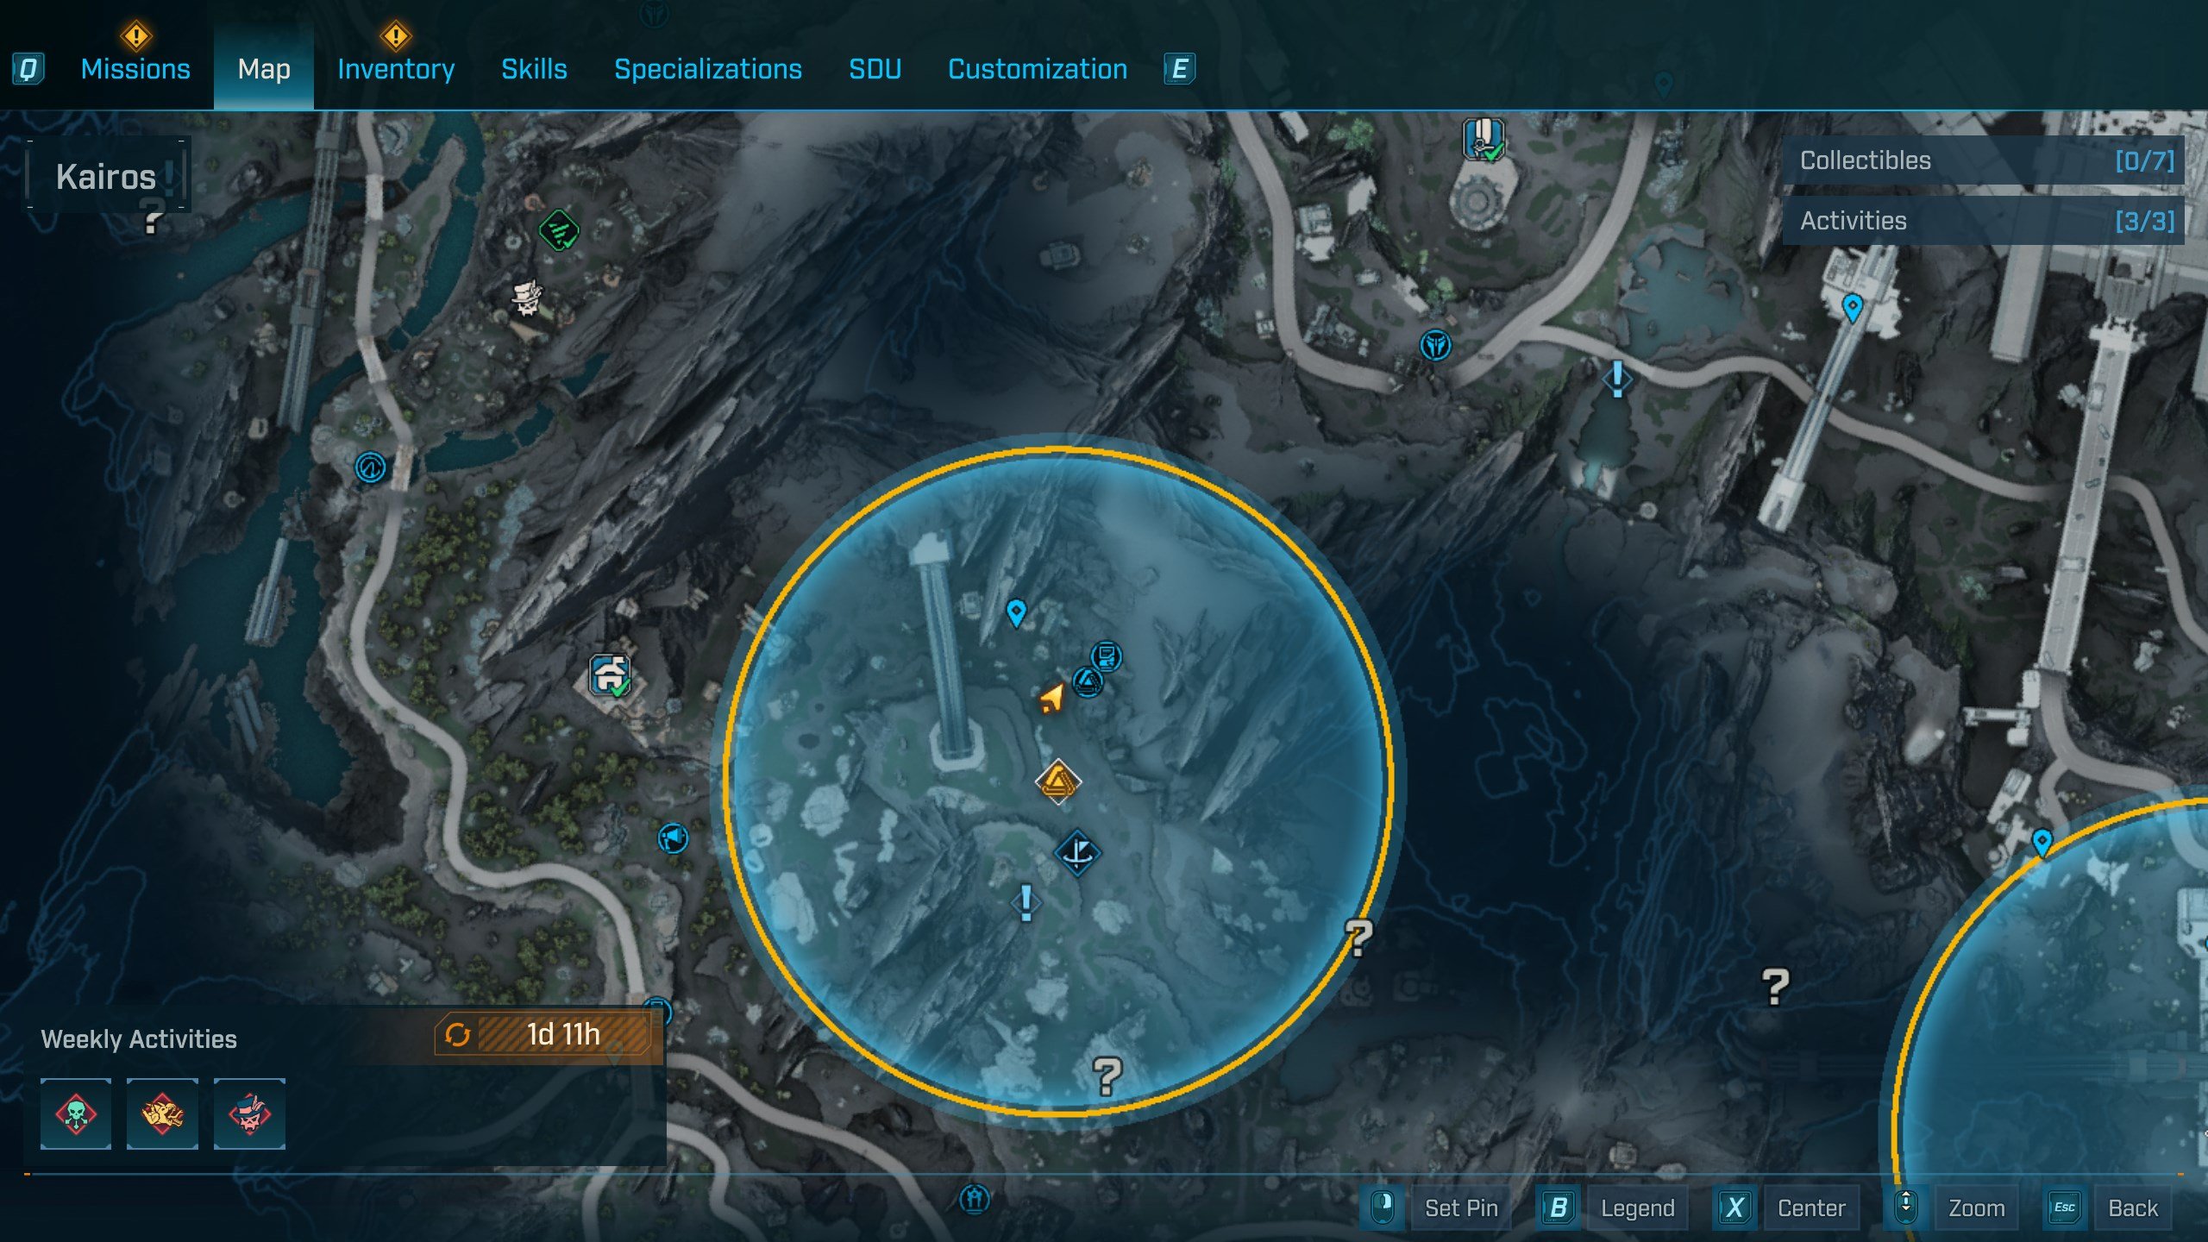2208x1242 pixels.
Task: Select the completed station marker at the top
Action: click(1483, 140)
